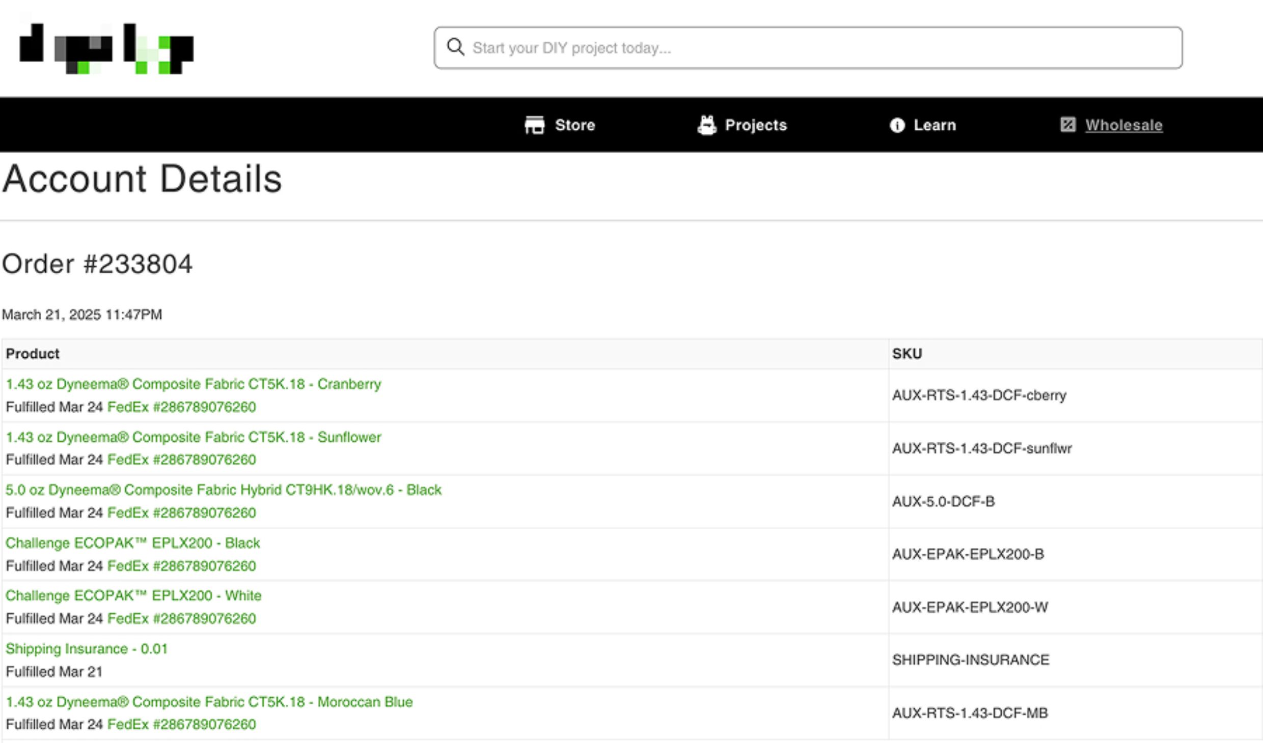Click SKU AUX-EPAK-EPLX200-B
Image resolution: width=1263 pixels, height=743 pixels.
[968, 554]
